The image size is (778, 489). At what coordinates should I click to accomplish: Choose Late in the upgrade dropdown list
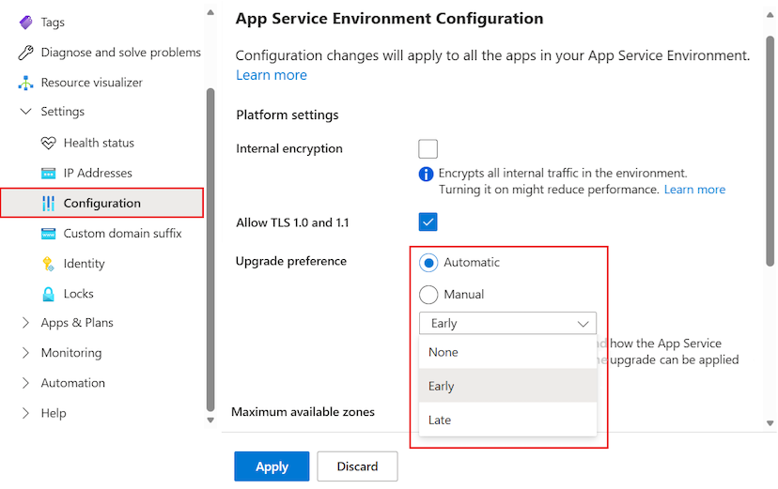(507, 420)
